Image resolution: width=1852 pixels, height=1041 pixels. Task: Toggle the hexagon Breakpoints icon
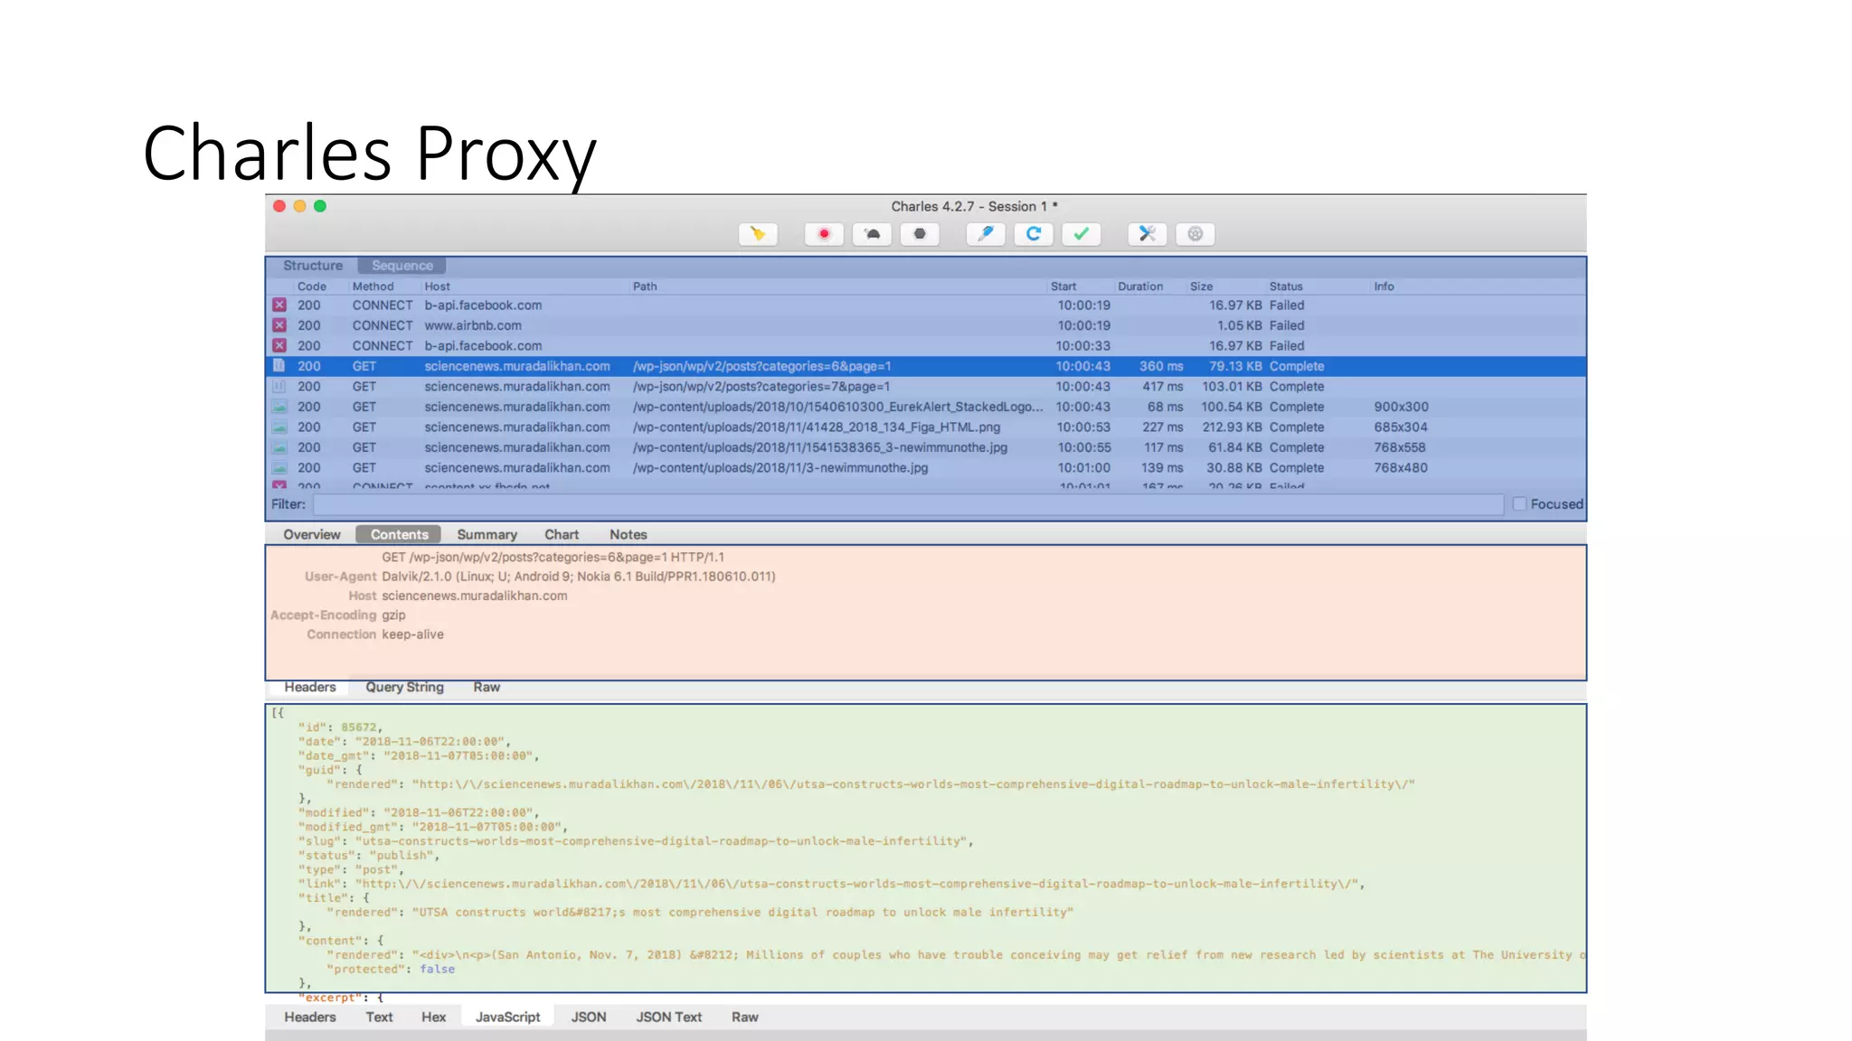tap(920, 234)
